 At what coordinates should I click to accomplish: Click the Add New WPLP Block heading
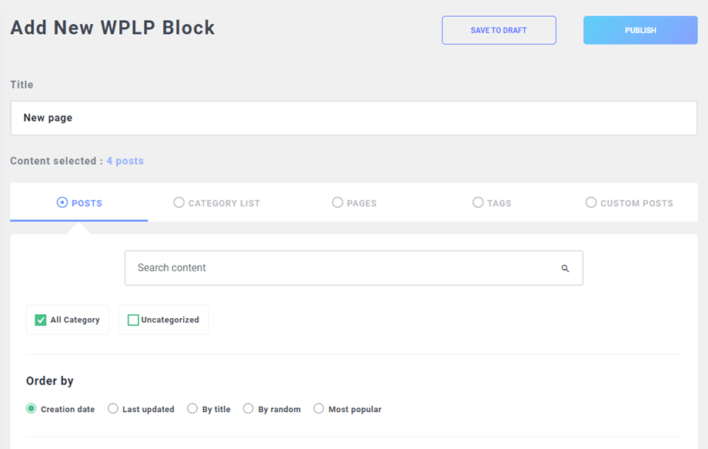coord(112,28)
